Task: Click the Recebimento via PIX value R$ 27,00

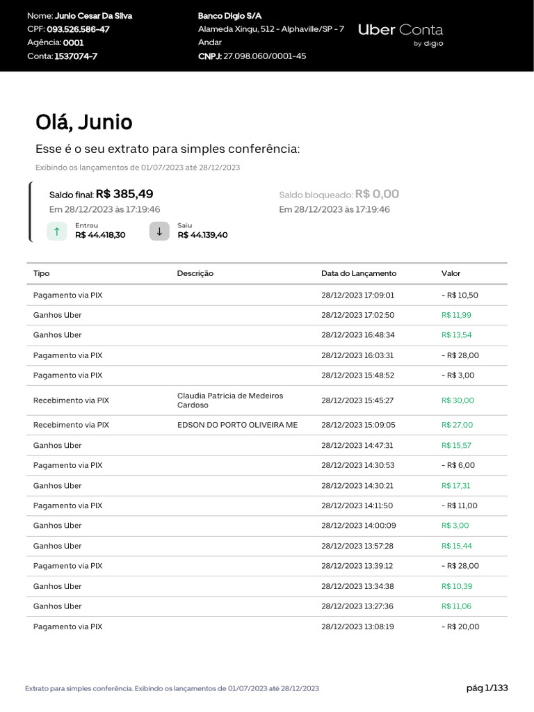Action: pyautogui.click(x=458, y=425)
